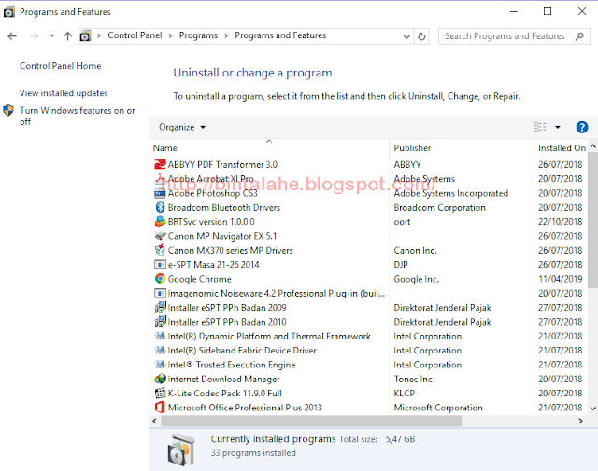Click the Programs and Features breadcrumb item

point(280,35)
